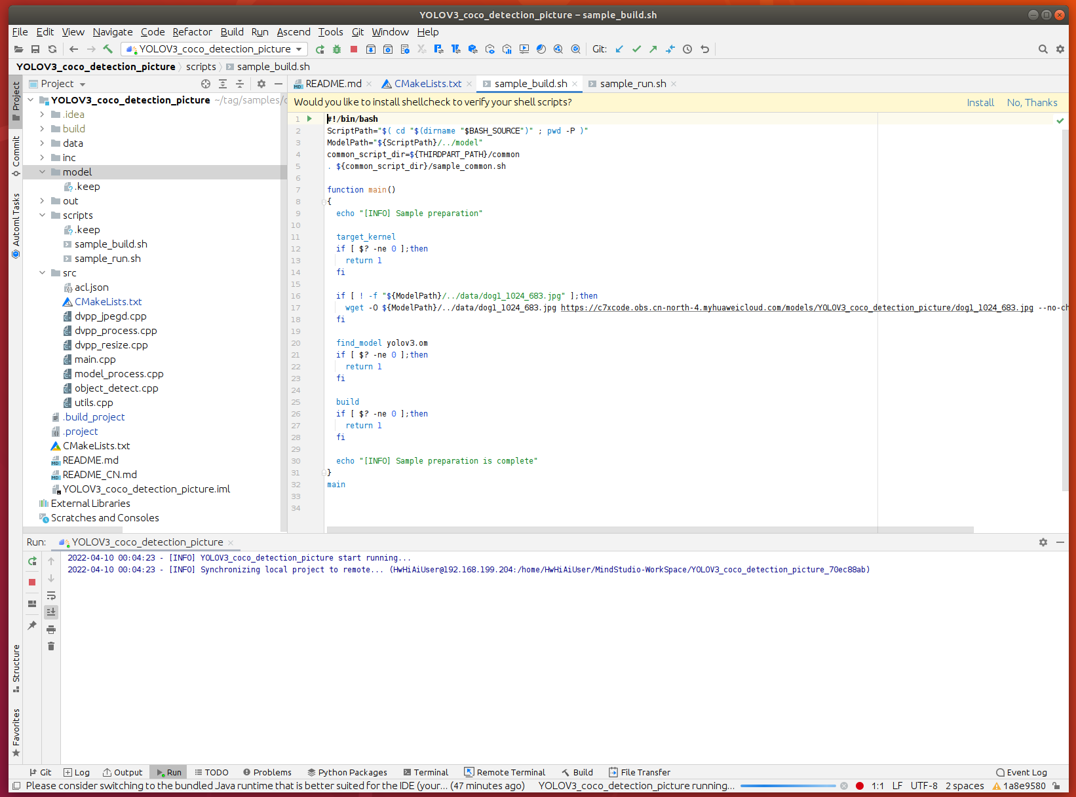Image resolution: width=1076 pixels, height=797 pixels.
Task: Dismiss shellcheck prompt with No, Thanks
Action: click(x=1031, y=103)
